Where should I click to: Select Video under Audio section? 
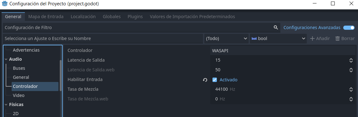[x=19, y=95]
